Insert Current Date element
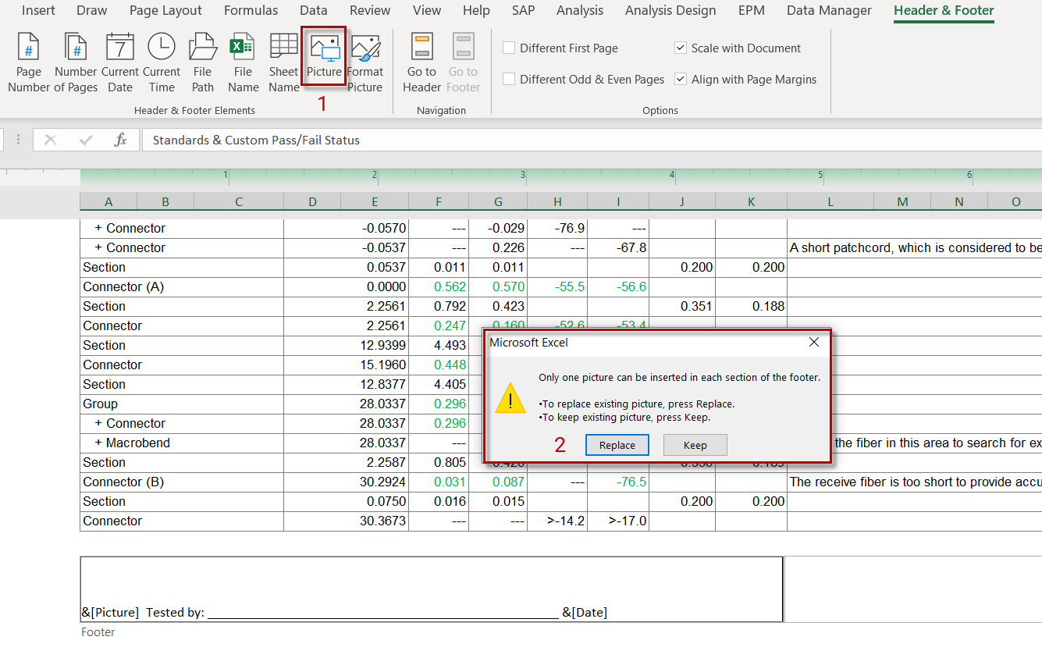Screen dimensions: 1042x658 point(120,62)
